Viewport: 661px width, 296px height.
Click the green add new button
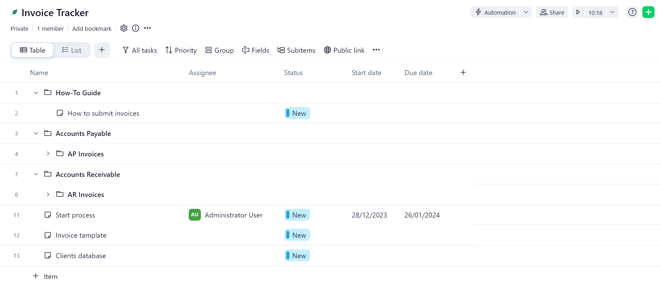[x=648, y=12]
